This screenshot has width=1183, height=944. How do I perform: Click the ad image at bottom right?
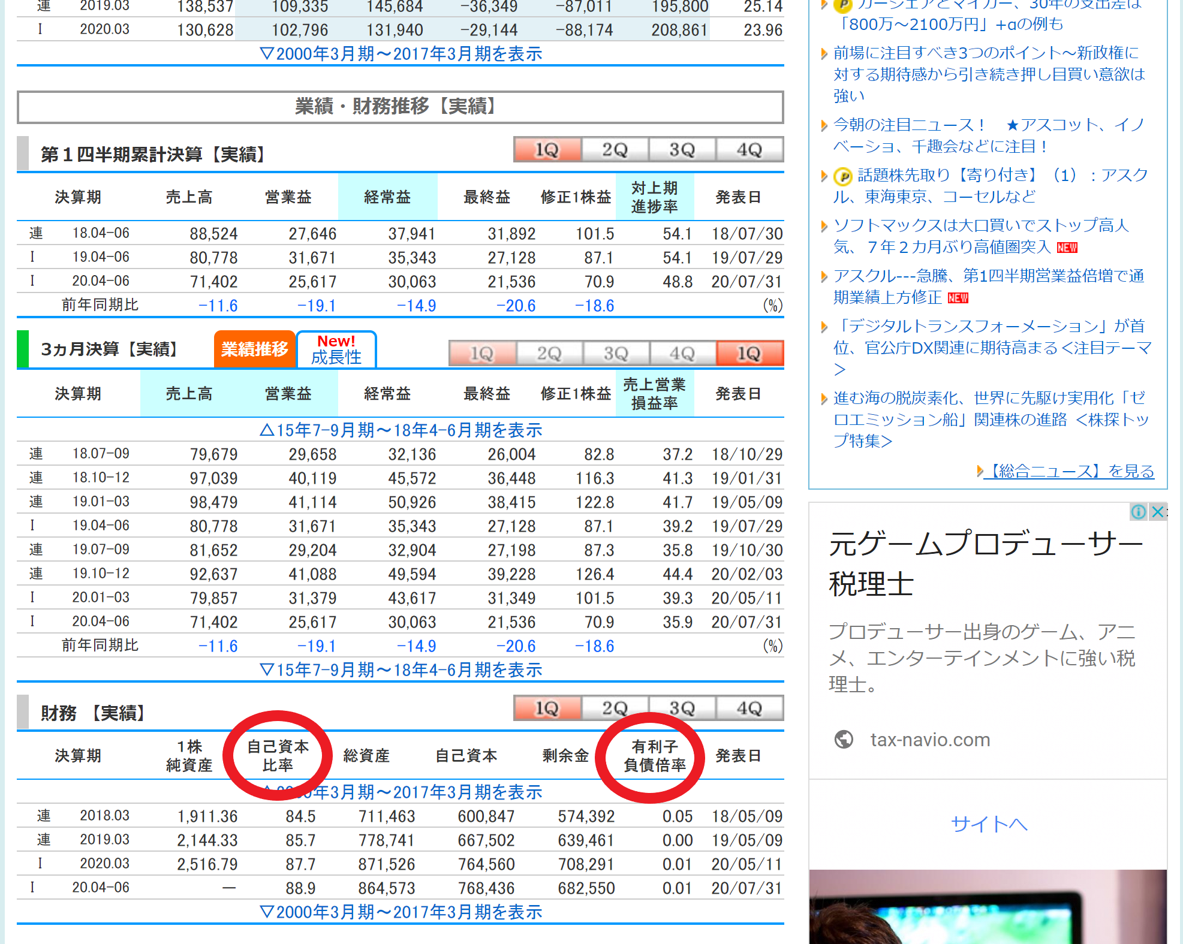[x=988, y=907]
